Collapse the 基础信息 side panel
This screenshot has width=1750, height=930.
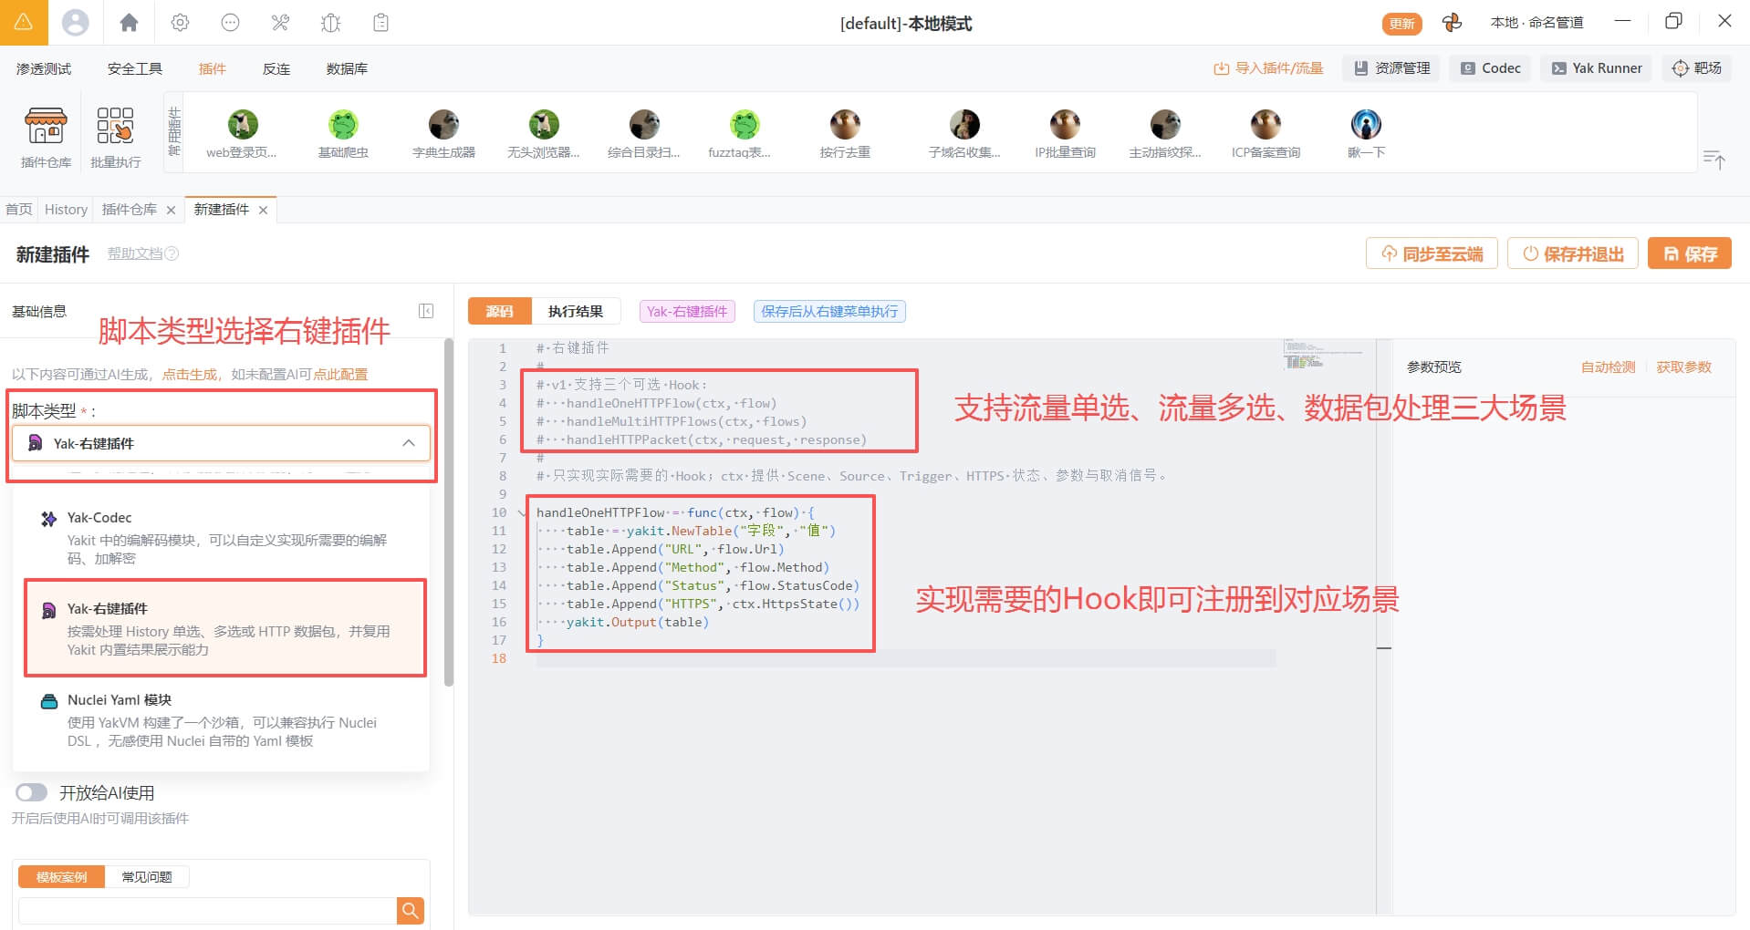pos(426,311)
